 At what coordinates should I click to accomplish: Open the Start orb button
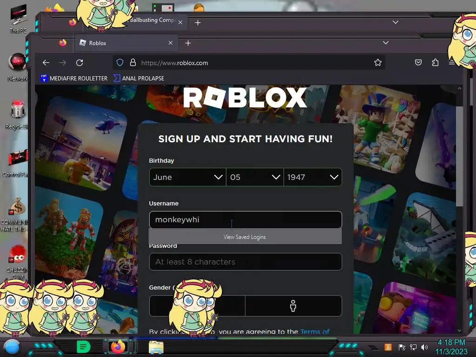[12, 347]
